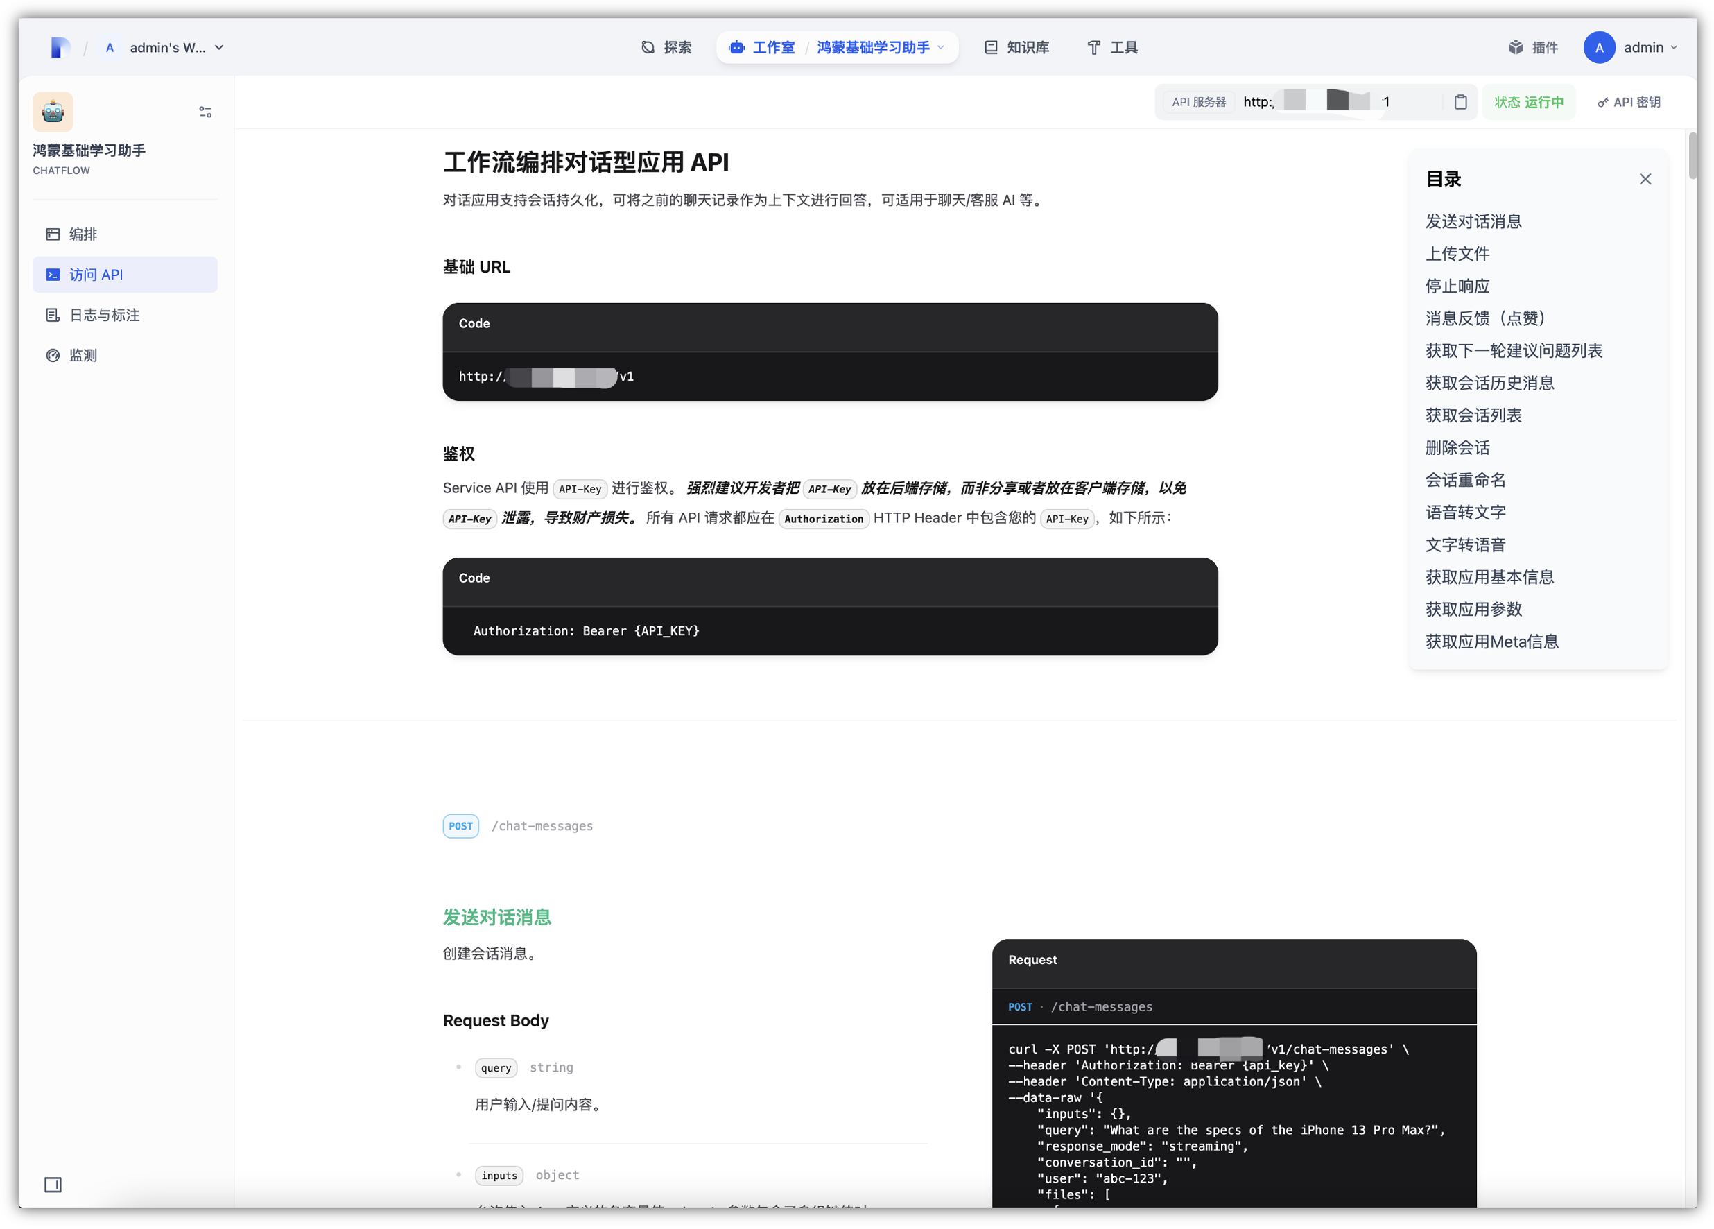Click the robot app icon in sidebar
This screenshot has height=1229, width=1714.
[x=53, y=112]
